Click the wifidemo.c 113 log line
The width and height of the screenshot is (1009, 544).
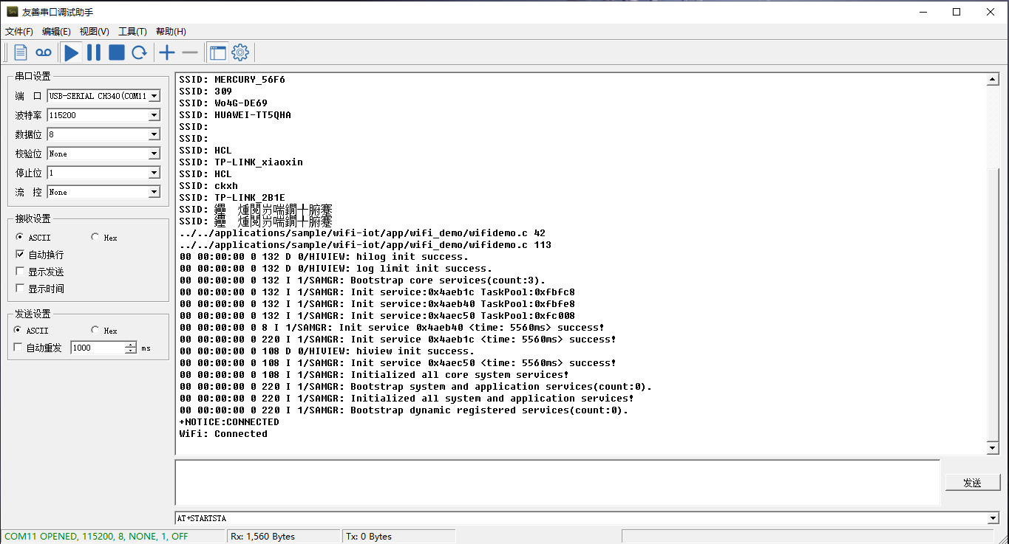point(365,245)
